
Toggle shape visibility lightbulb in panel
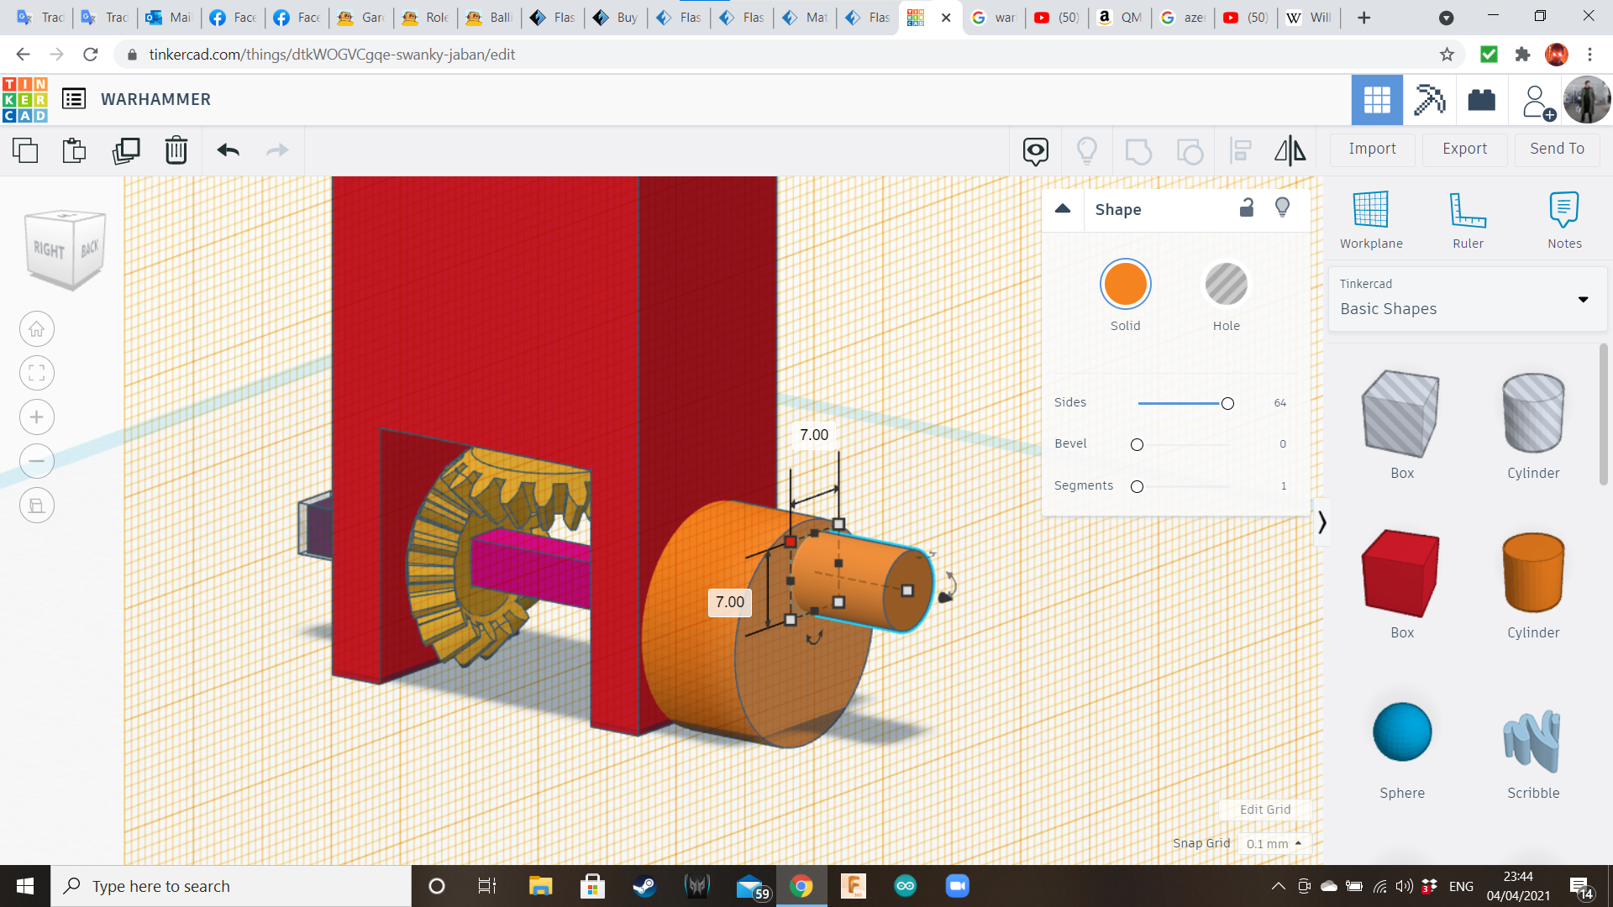1282,208
